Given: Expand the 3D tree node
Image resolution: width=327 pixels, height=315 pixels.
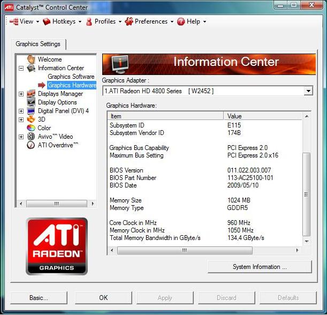Looking at the screenshot, I should pos(21,119).
